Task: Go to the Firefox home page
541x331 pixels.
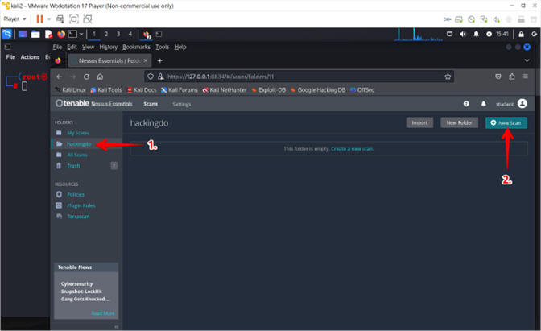Action: pos(100,77)
